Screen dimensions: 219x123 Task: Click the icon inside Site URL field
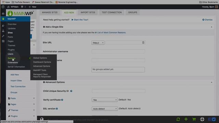click(143, 42)
